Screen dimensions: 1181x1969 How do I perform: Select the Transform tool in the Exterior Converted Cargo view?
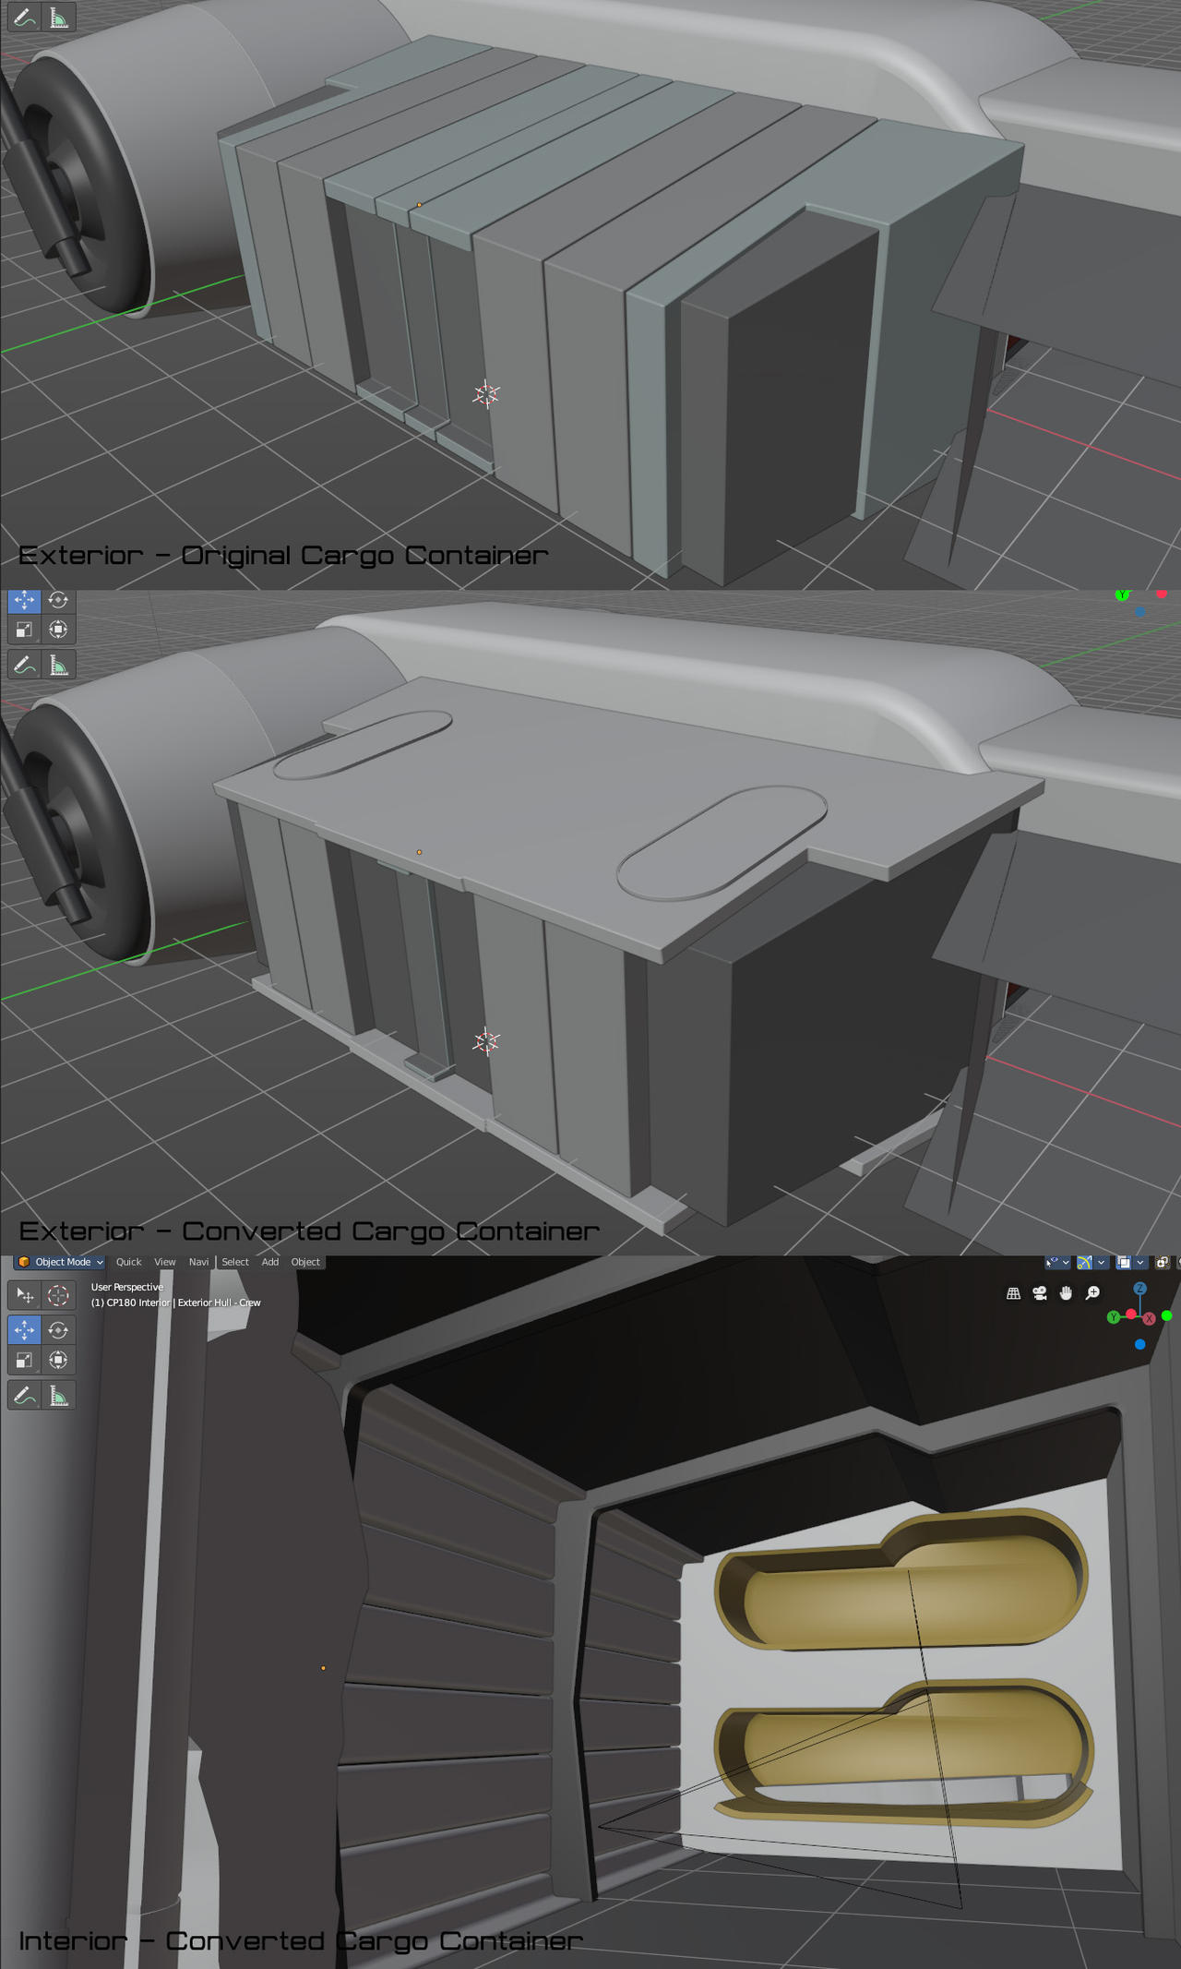[x=58, y=630]
